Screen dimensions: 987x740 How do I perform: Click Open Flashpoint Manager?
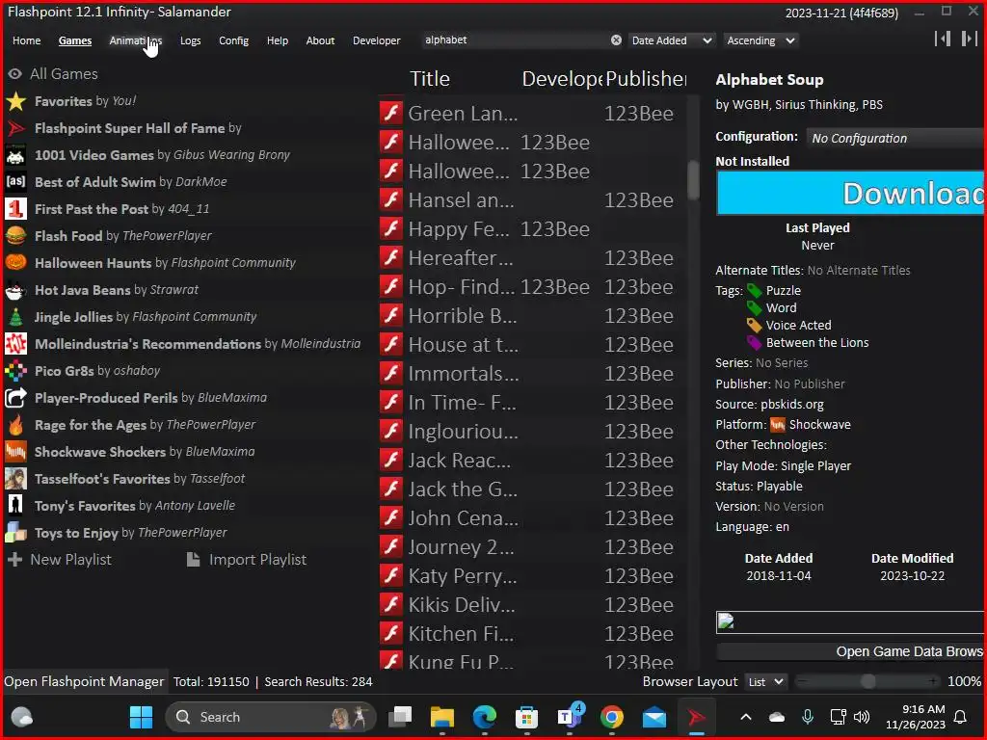tap(84, 682)
